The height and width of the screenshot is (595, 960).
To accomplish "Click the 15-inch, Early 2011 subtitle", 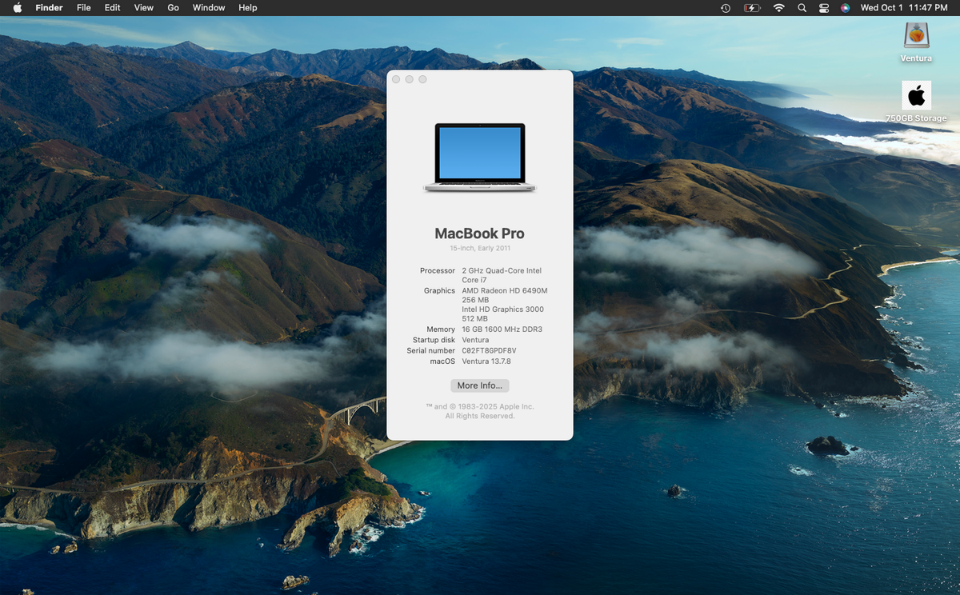I will [480, 249].
